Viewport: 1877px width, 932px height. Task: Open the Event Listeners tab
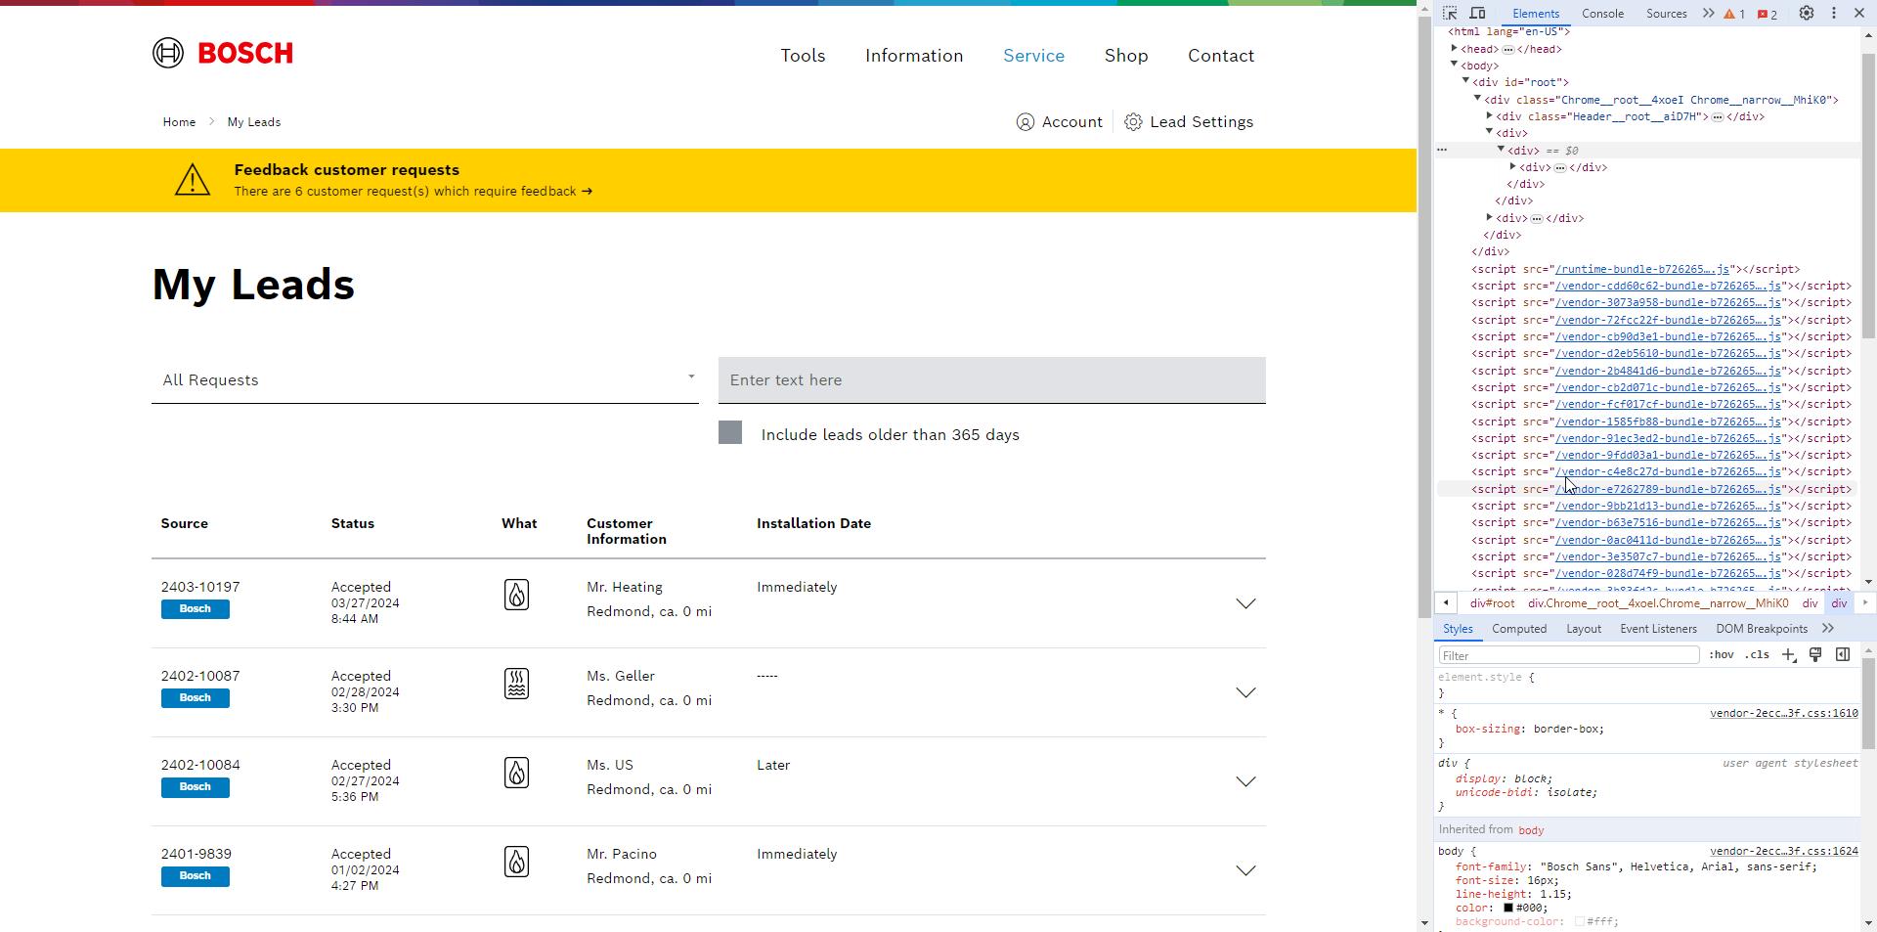coord(1658,629)
